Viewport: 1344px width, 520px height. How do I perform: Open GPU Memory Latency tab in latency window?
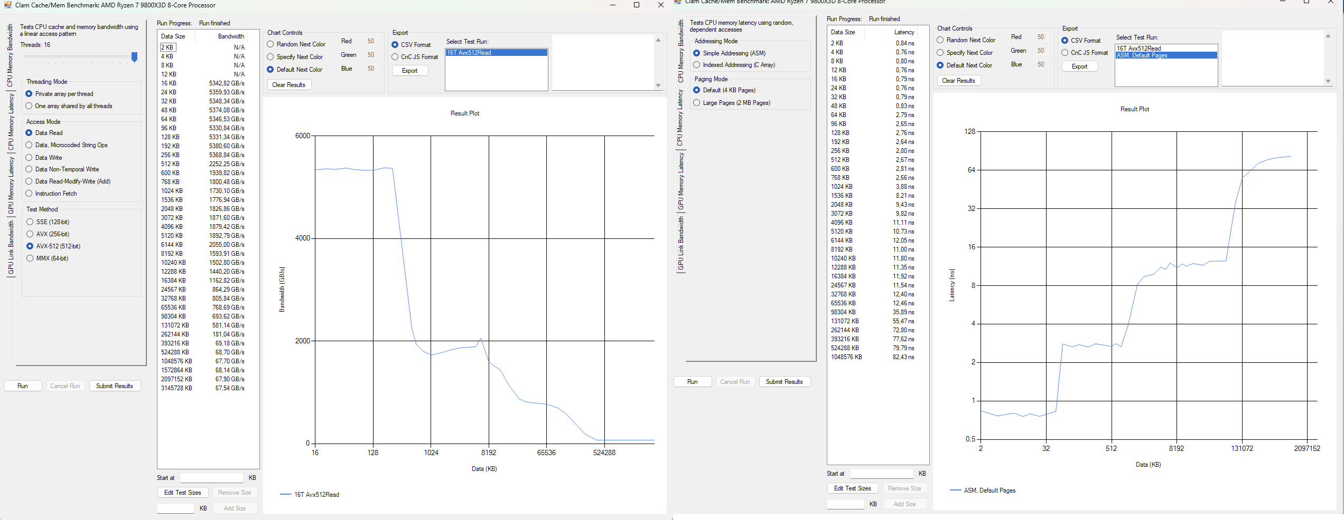680,181
